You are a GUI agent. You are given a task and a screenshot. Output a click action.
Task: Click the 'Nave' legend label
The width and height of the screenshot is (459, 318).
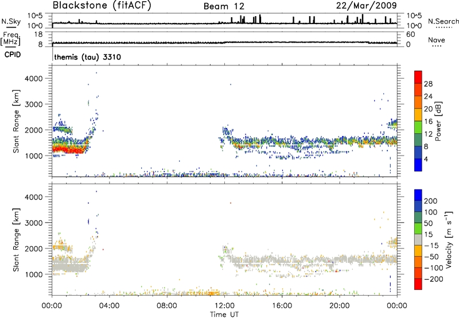click(x=436, y=40)
